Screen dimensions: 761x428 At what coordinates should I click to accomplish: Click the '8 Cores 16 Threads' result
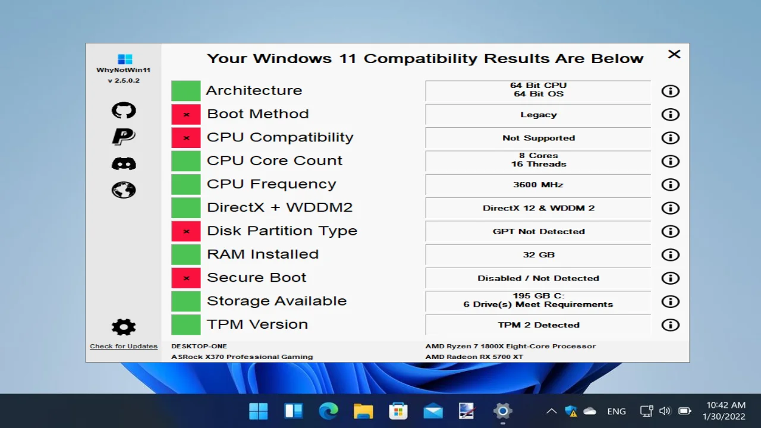(538, 160)
